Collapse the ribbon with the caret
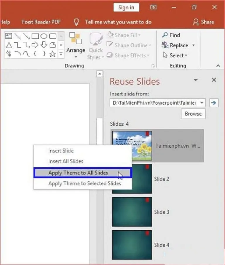This screenshot has height=265, width=225. [218, 66]
